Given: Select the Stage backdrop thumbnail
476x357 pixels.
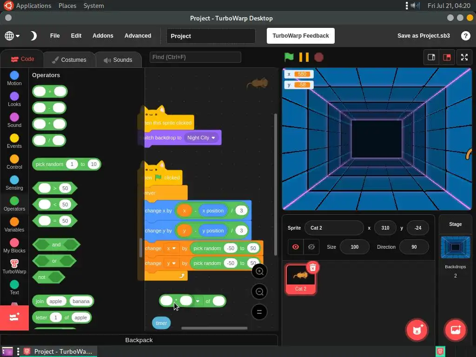Looking at the screenshot, I should tap(456, 247).
